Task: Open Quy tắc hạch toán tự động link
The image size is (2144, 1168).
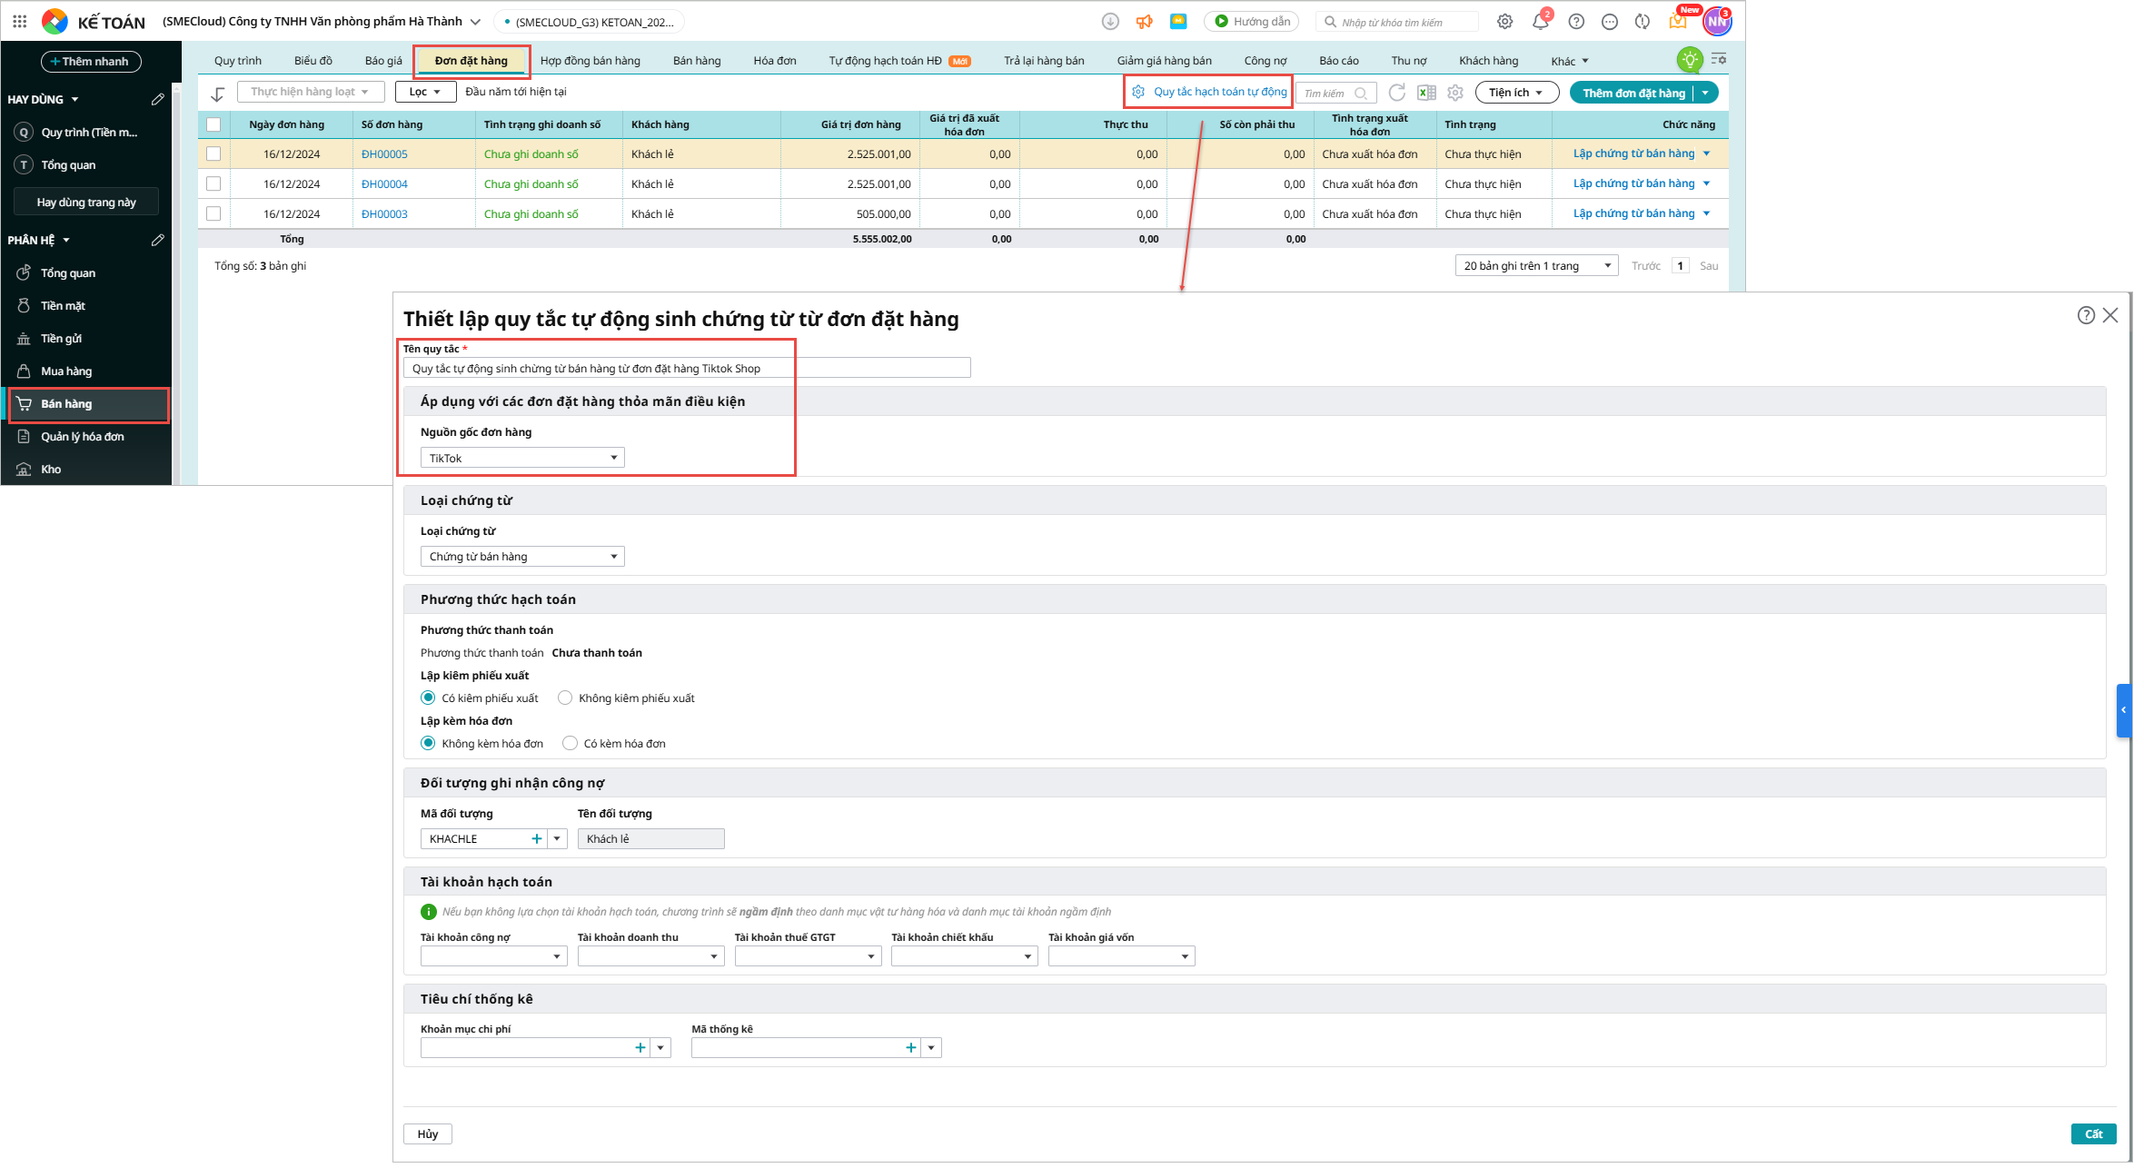Action: click(1210, 92)
